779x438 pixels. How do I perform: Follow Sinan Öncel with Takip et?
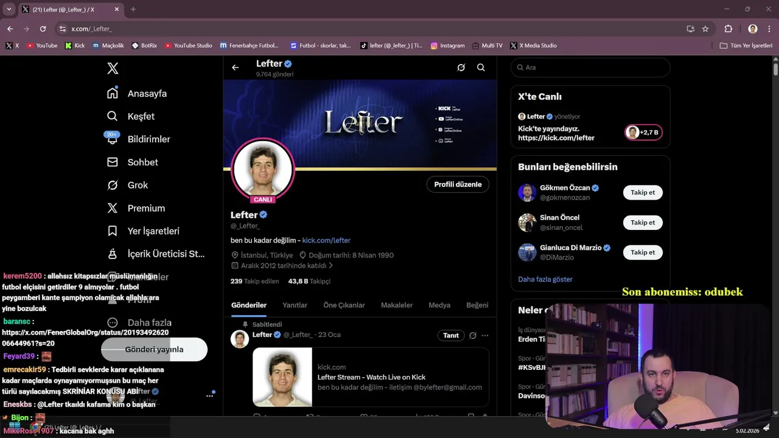click(x=643, y=222)
